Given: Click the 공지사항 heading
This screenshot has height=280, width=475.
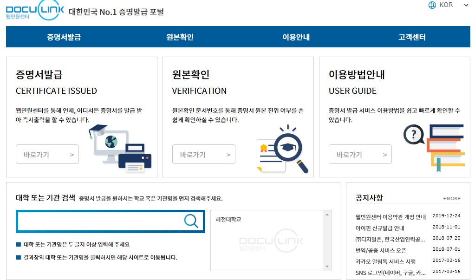Looking at the screenshot, I should pos(369,198).
